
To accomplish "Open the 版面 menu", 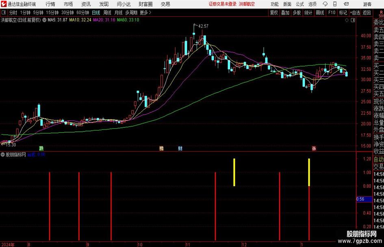I will pos(287,4).
